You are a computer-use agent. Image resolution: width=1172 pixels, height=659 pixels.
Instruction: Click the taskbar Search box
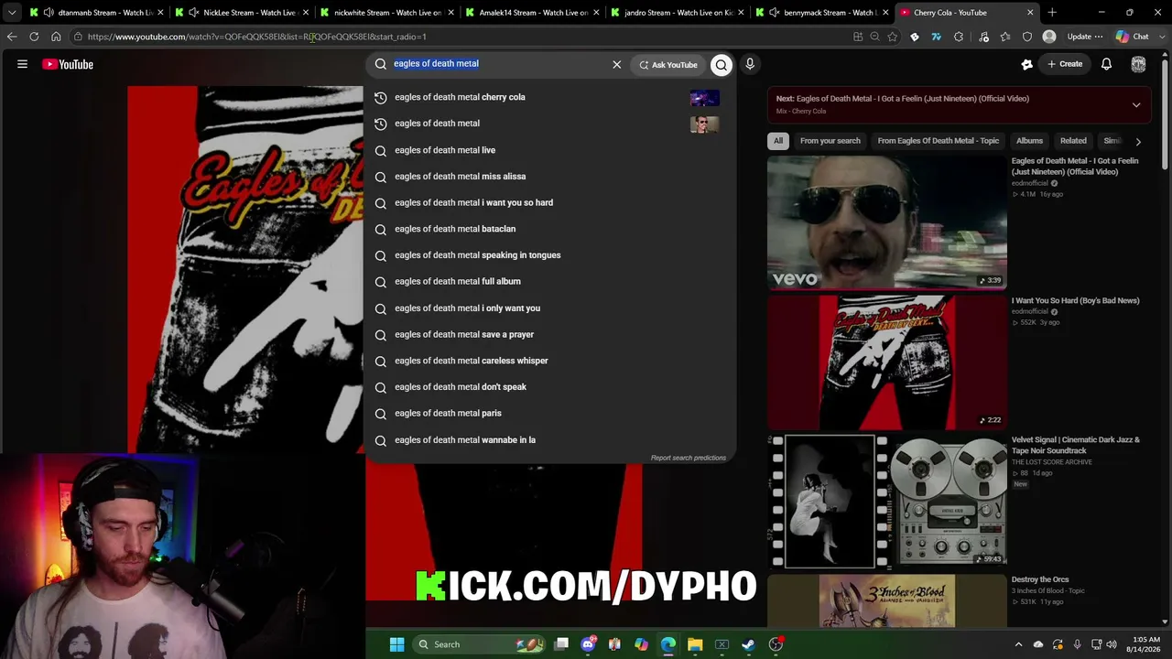tap(478, 644)
